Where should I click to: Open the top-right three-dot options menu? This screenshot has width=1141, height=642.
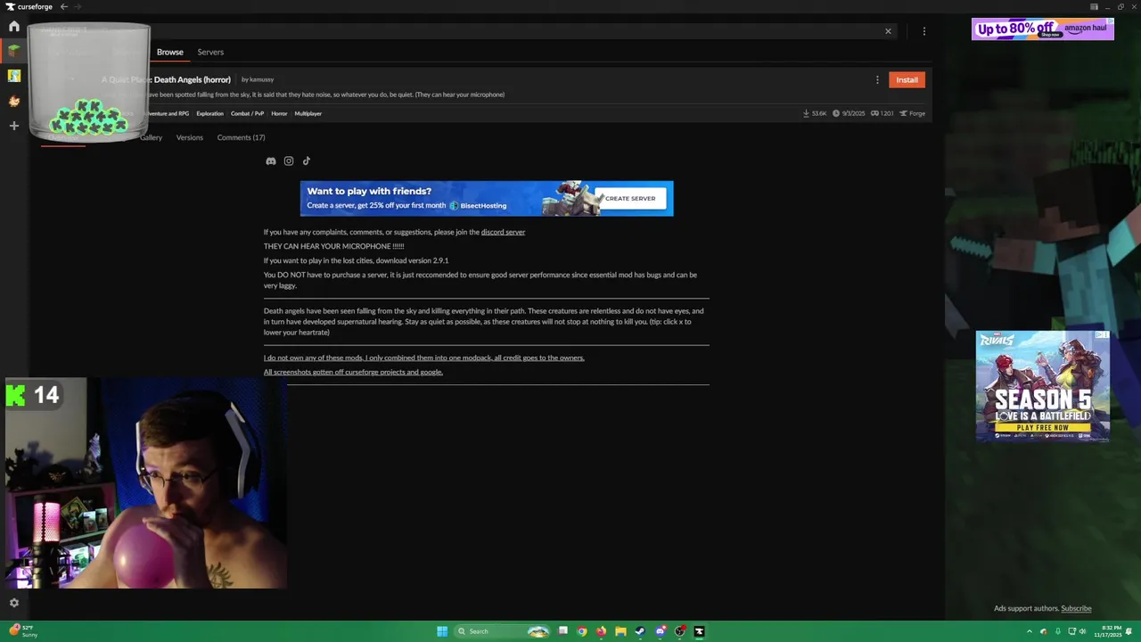tap(924, 31)
